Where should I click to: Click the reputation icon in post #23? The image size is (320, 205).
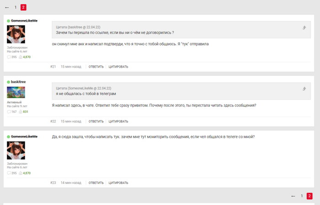point(21,173)
